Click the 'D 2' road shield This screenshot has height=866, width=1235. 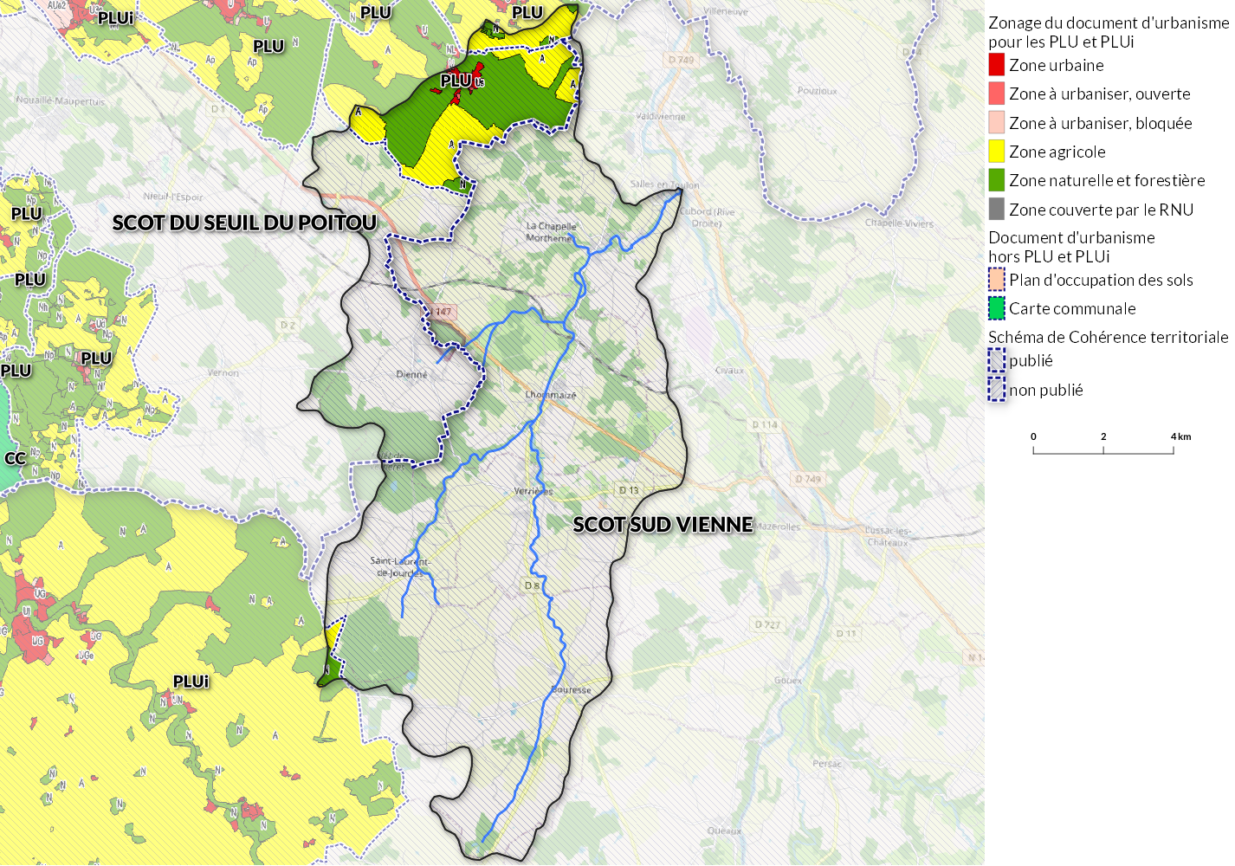[x=288, y=325]
